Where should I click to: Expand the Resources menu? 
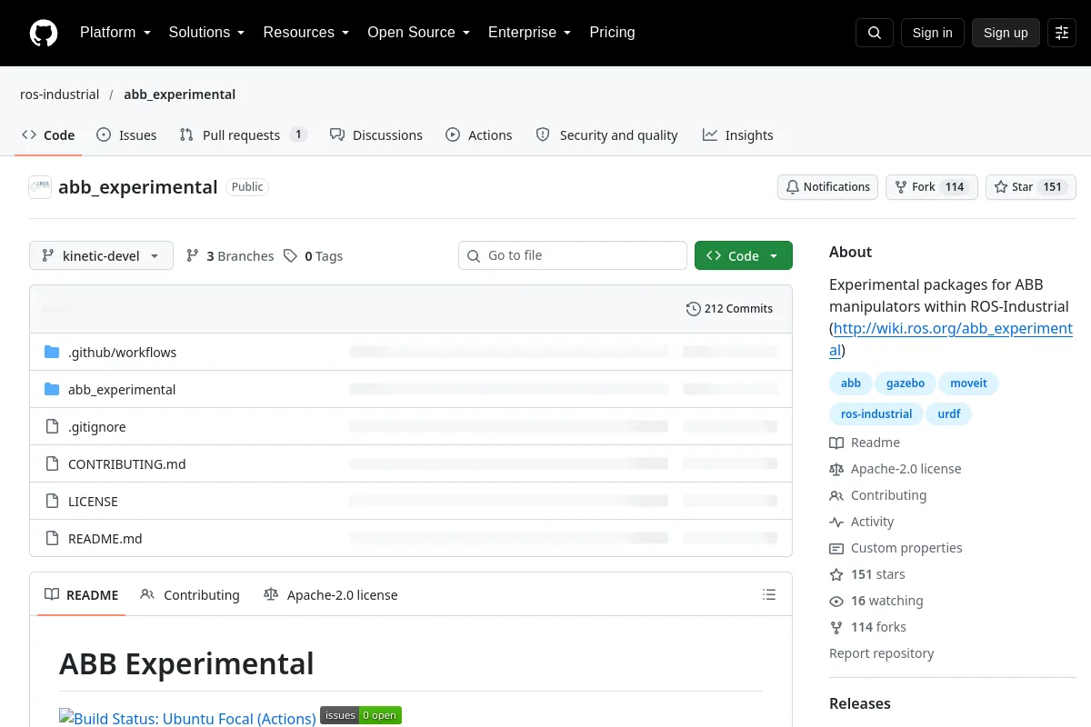(x=306, y=33)
